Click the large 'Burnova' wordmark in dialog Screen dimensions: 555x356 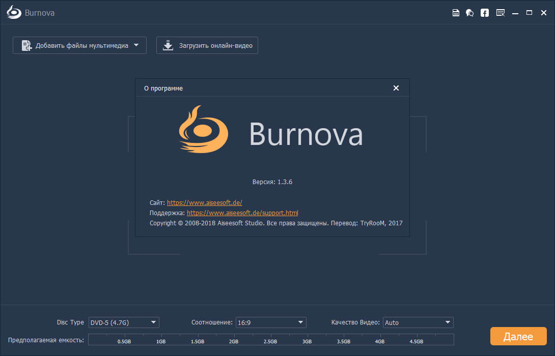click(306, 134)
